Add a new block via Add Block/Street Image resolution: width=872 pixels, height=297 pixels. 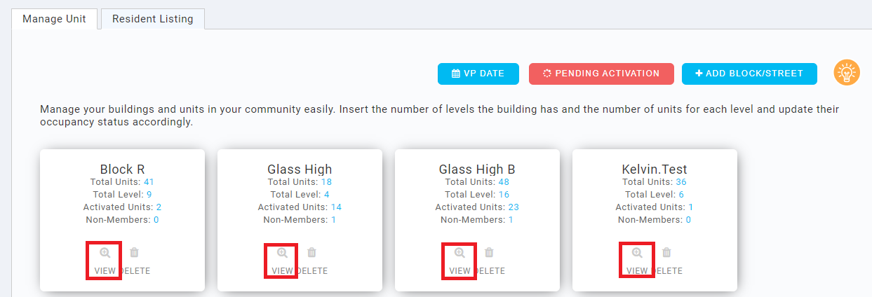click(x=749, y=74)
